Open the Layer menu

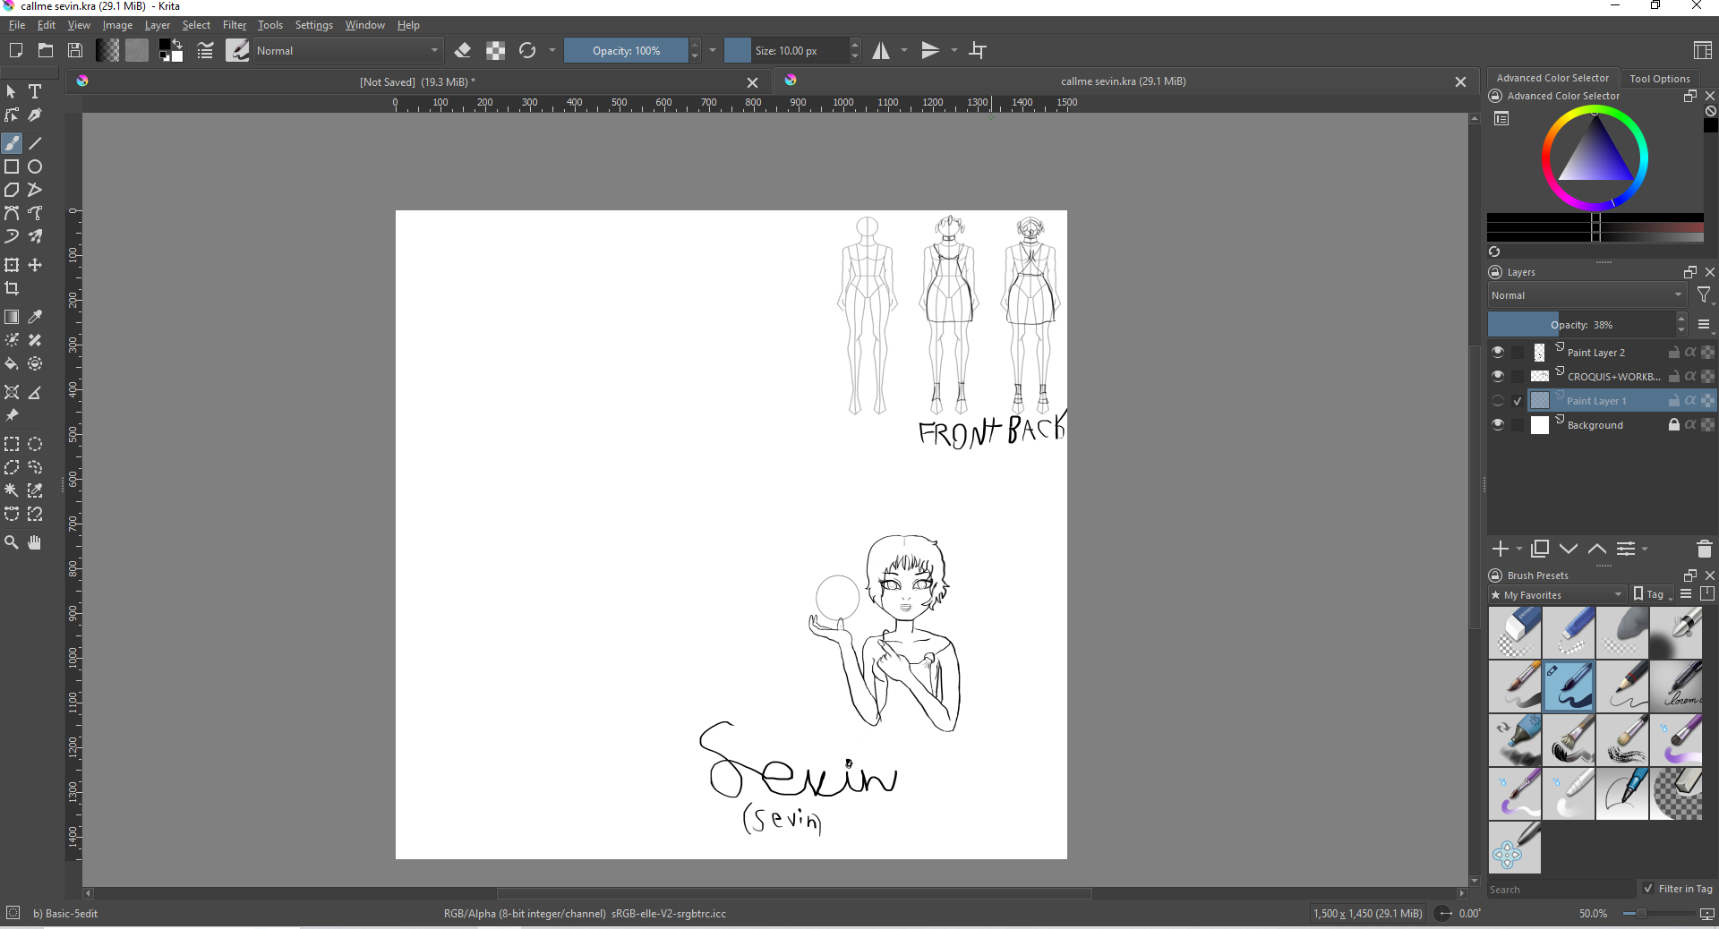[158, 25]
